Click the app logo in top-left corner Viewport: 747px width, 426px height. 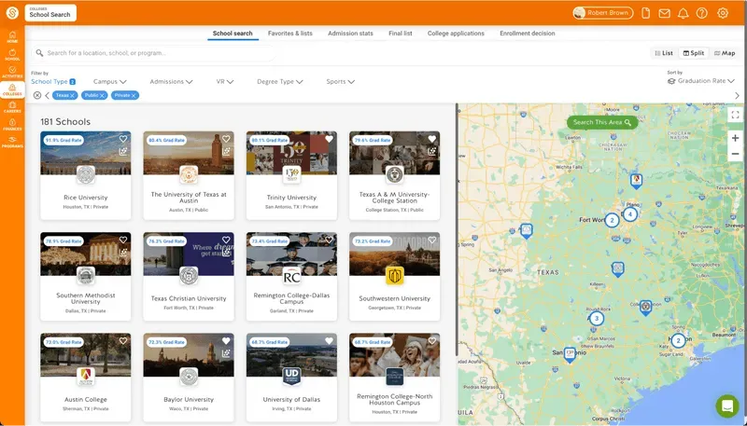point(12,13)
